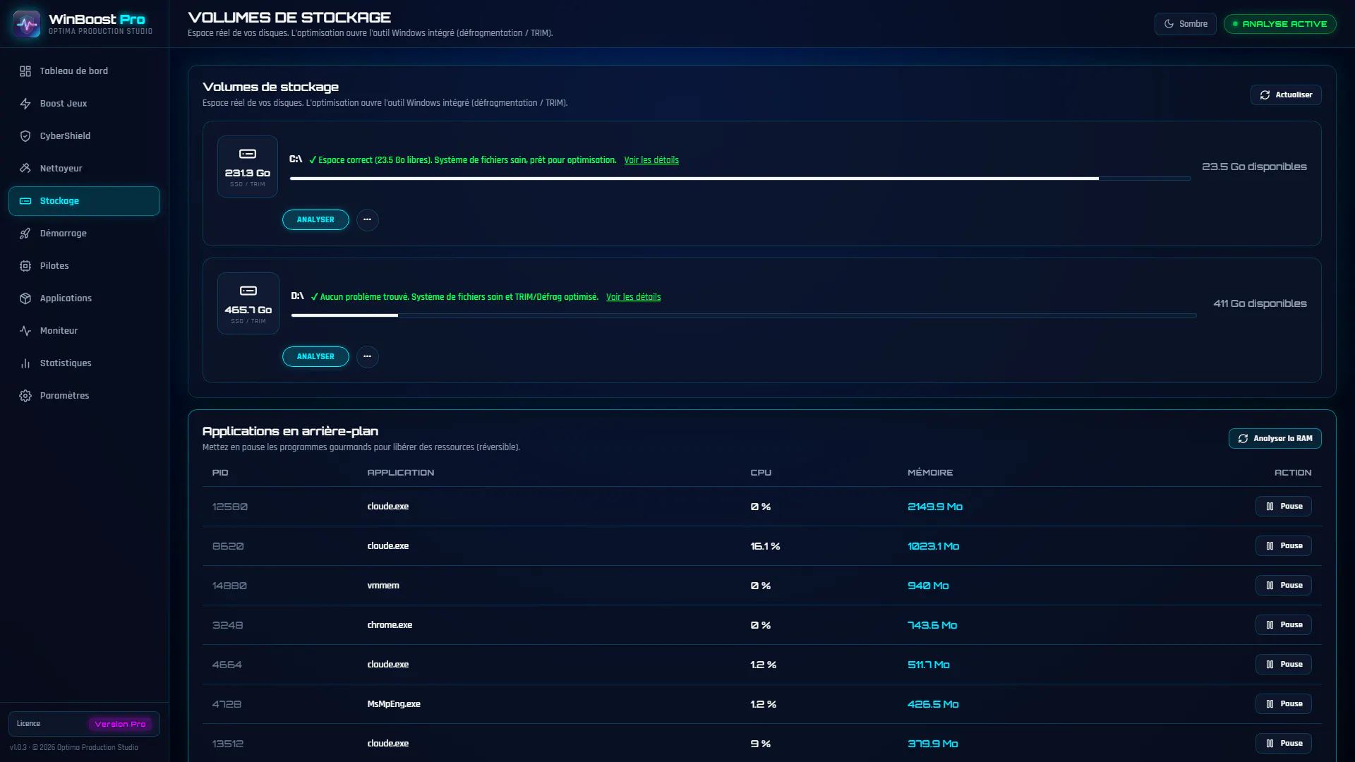The height and width of the screenshot is (762, 1355).
Task: Pause claude.exe with PID 8620
Action: (x=1283, y=546)
